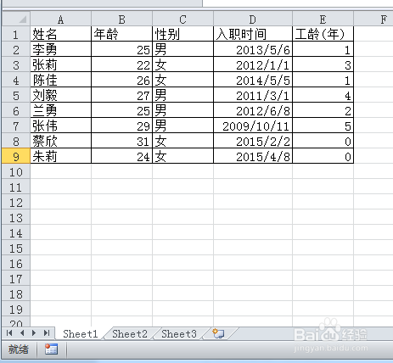The width and height of the screenshot is (393, 363).
Task: Click the Insert Worksheet icon
Action: click(x=218, y=333)
